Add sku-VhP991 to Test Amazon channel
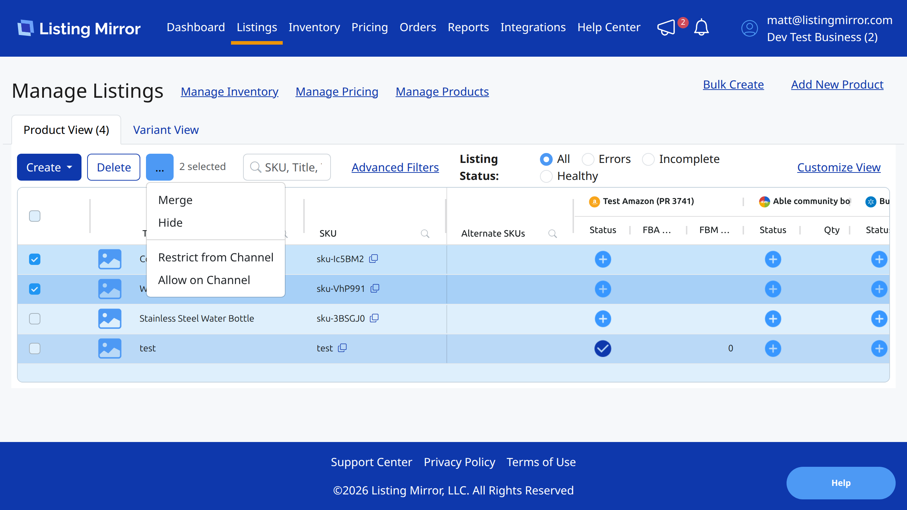 [603, 289]
